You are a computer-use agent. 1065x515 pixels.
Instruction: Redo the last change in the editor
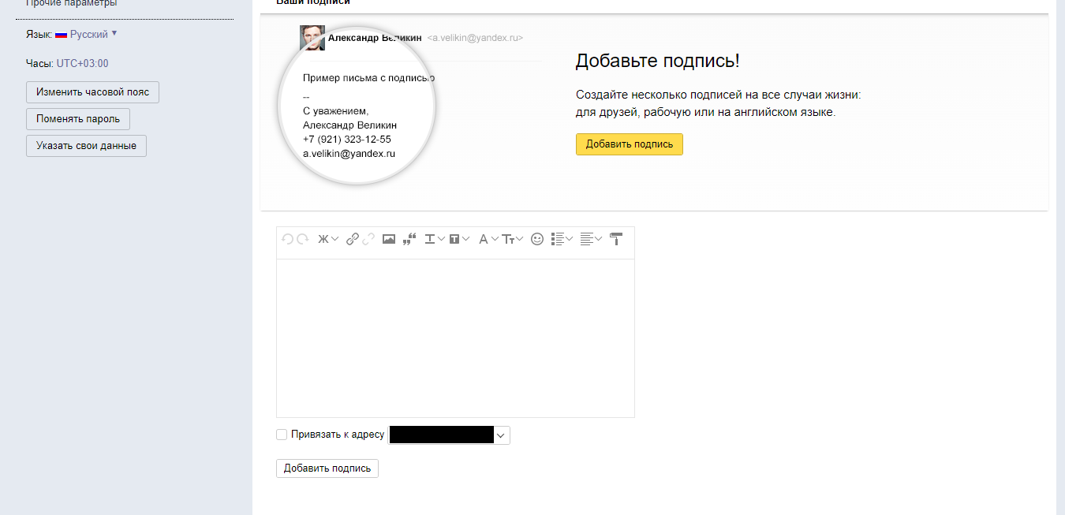click(x=301, y=238)
